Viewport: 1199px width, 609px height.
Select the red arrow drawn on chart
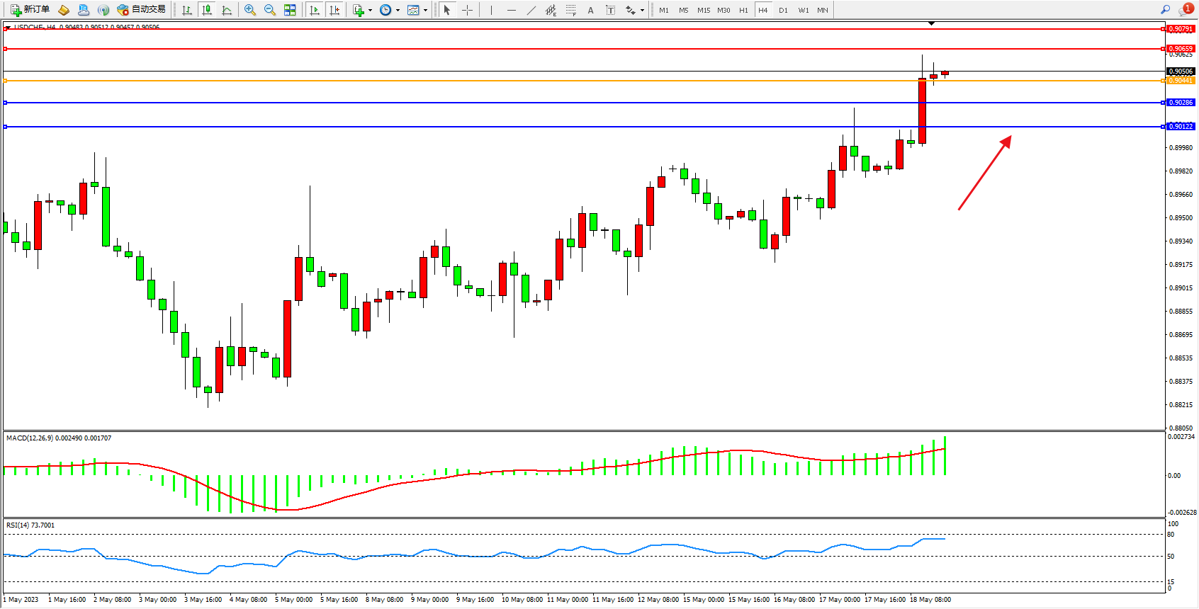984,173
